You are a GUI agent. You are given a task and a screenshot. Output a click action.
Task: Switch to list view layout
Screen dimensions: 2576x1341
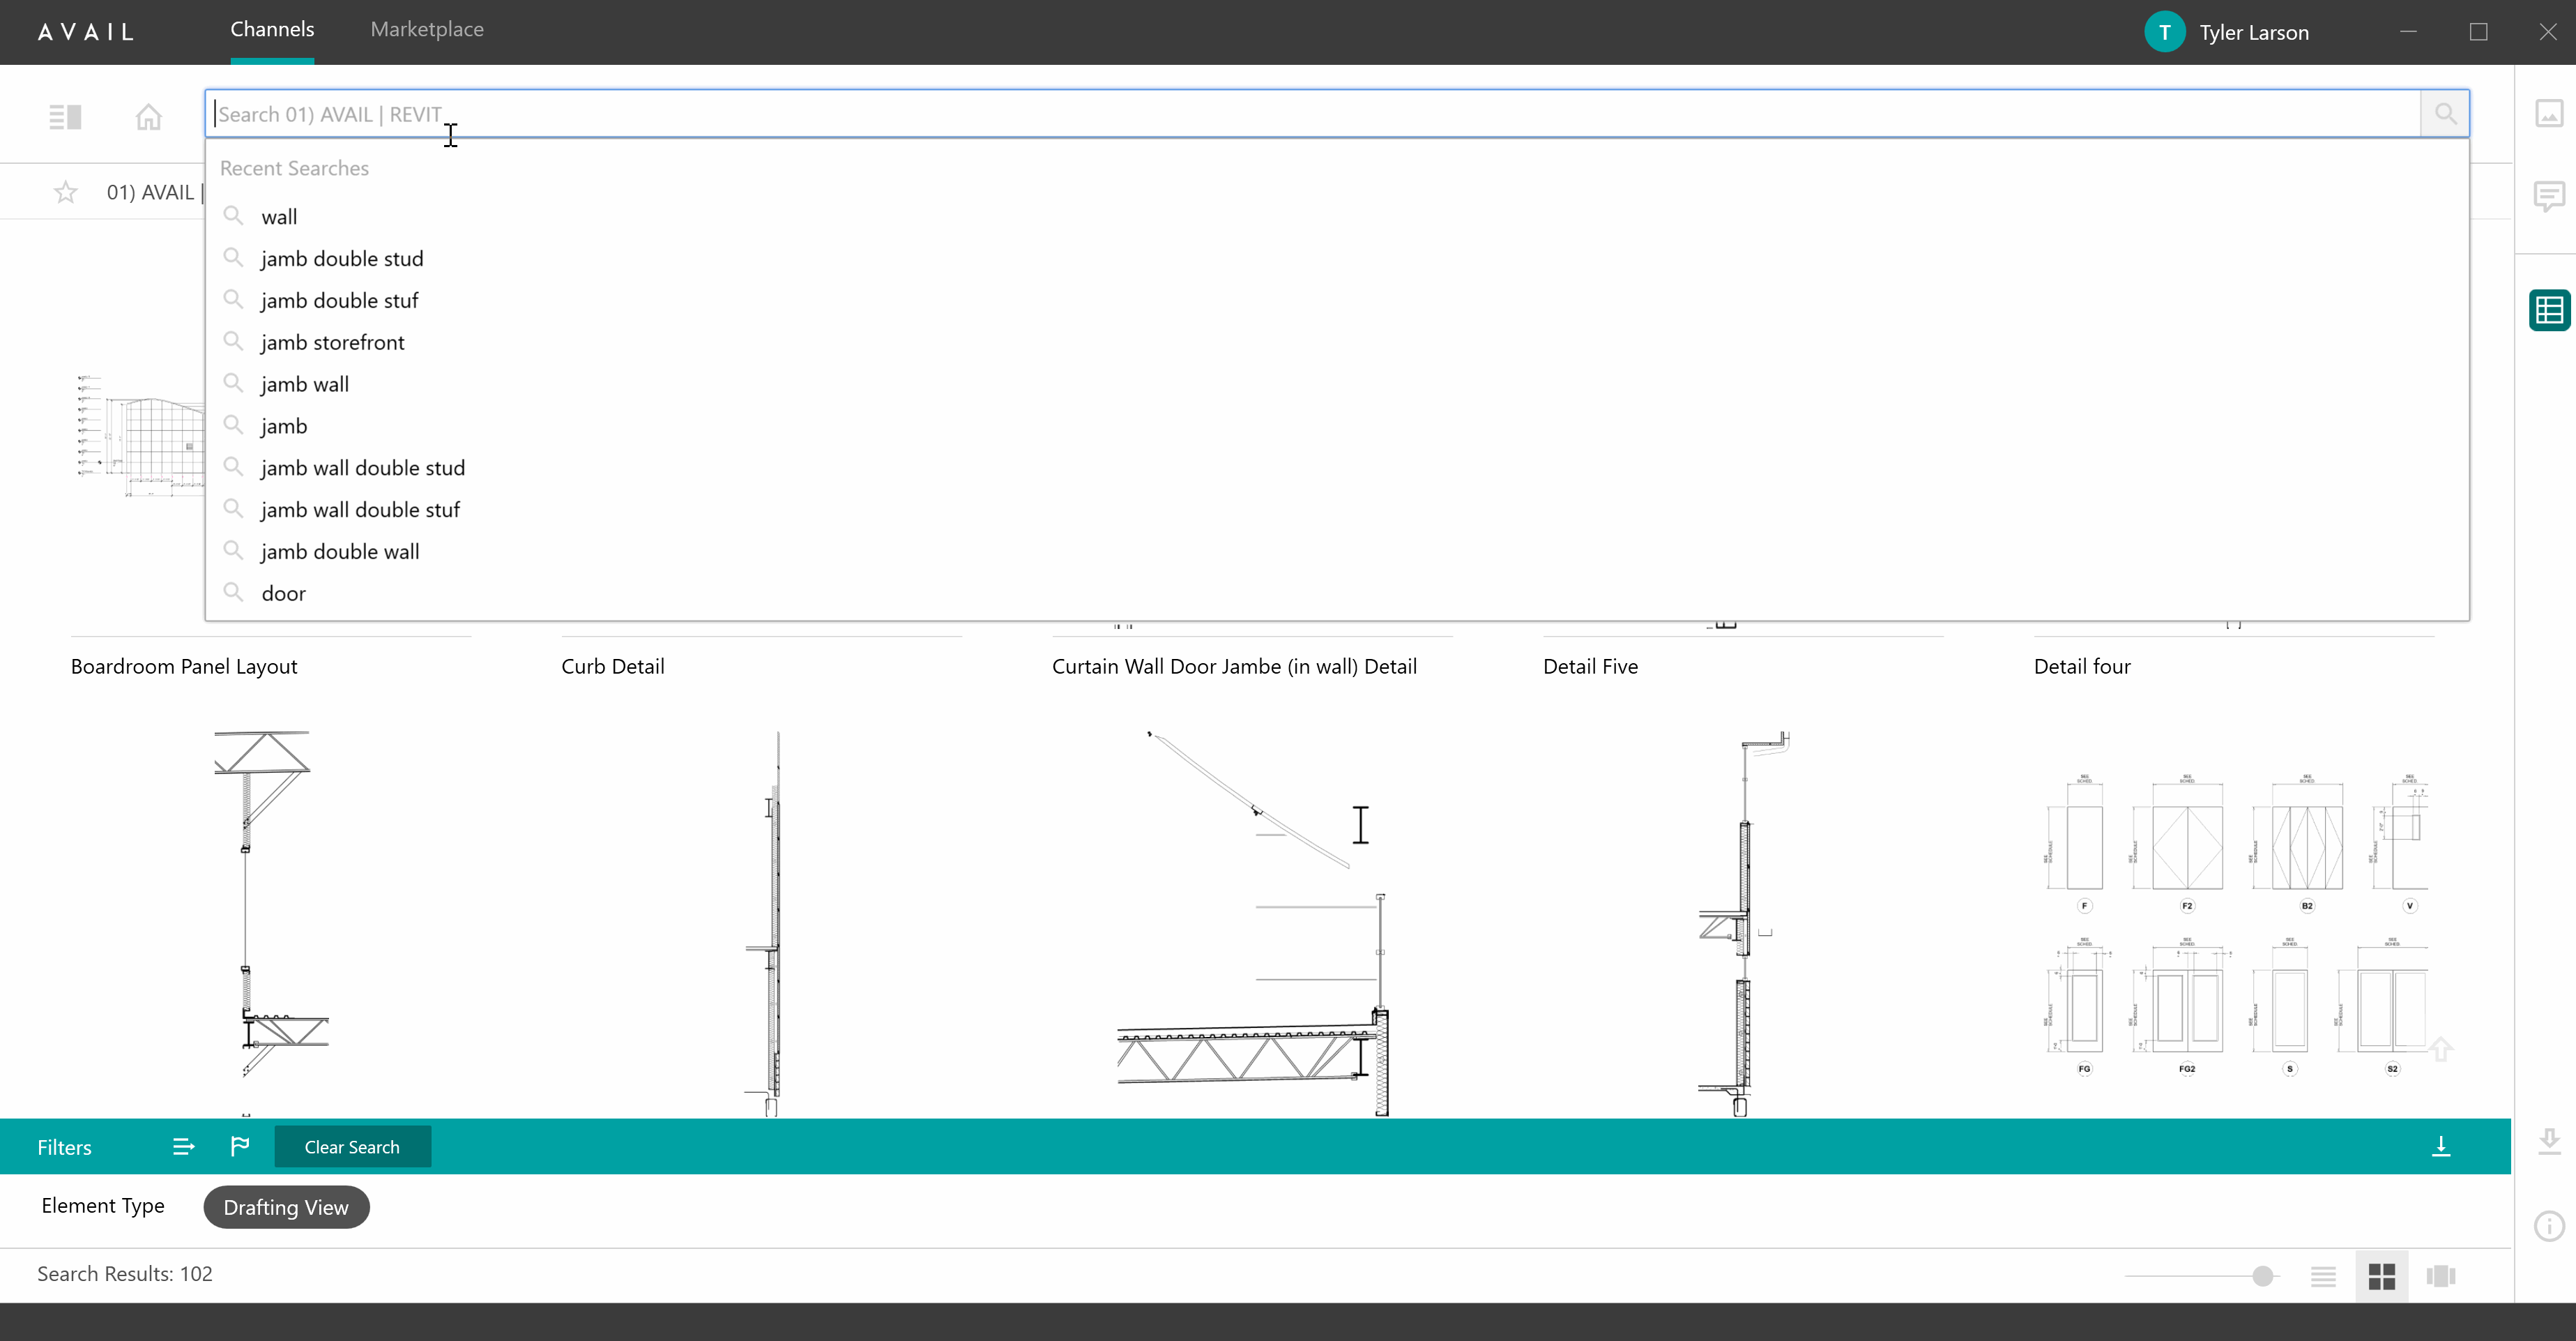click(2324, 1276)
